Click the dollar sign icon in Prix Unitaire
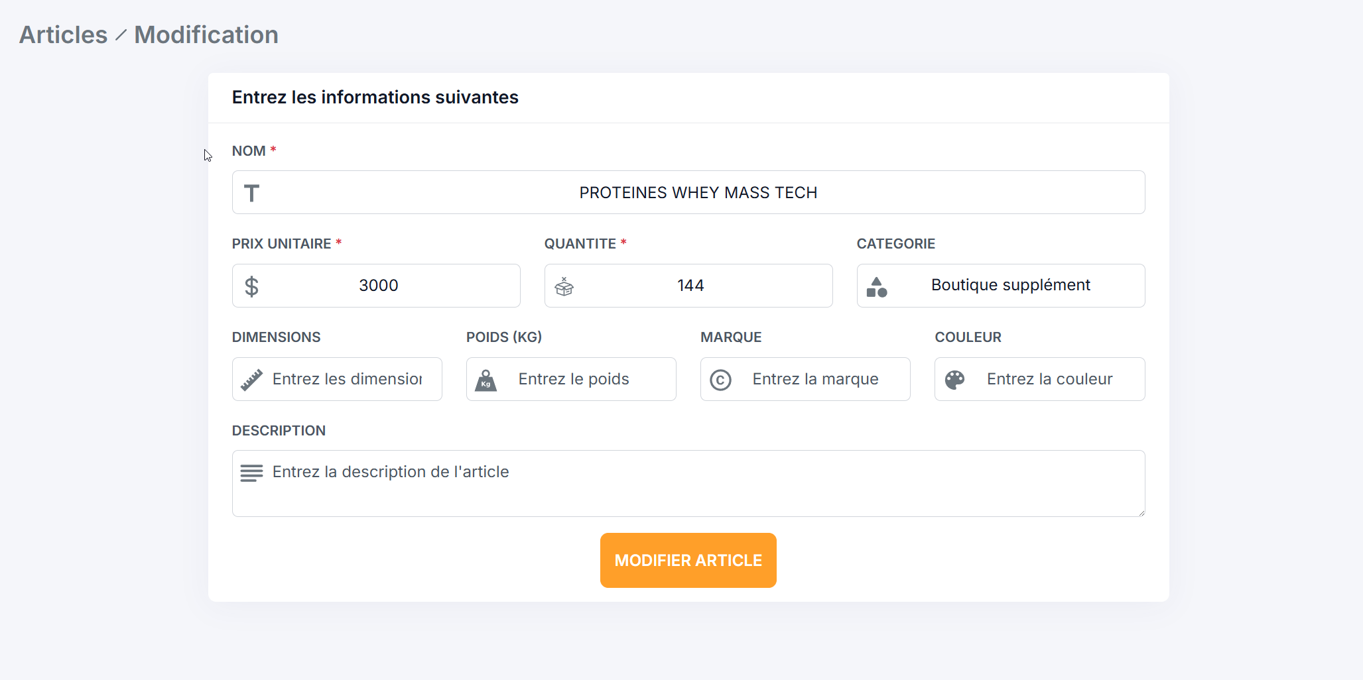Viewport: 1363px width, 680px height. [251, 286]
